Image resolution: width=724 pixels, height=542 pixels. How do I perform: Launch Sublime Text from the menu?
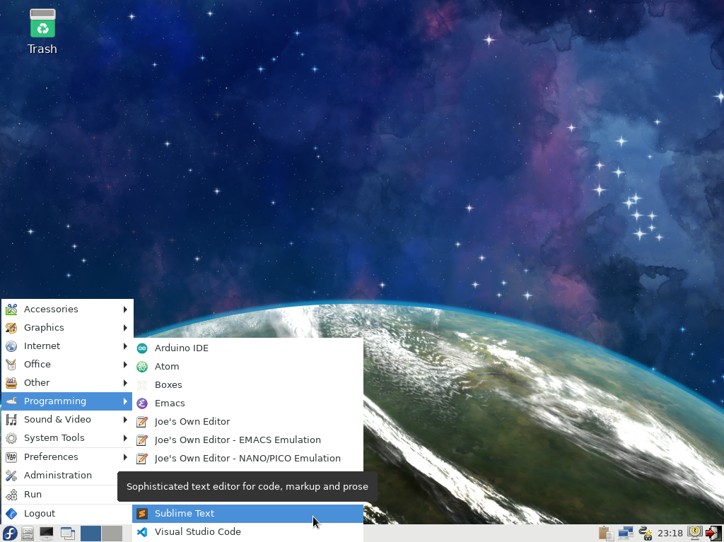tap(248, 513)
